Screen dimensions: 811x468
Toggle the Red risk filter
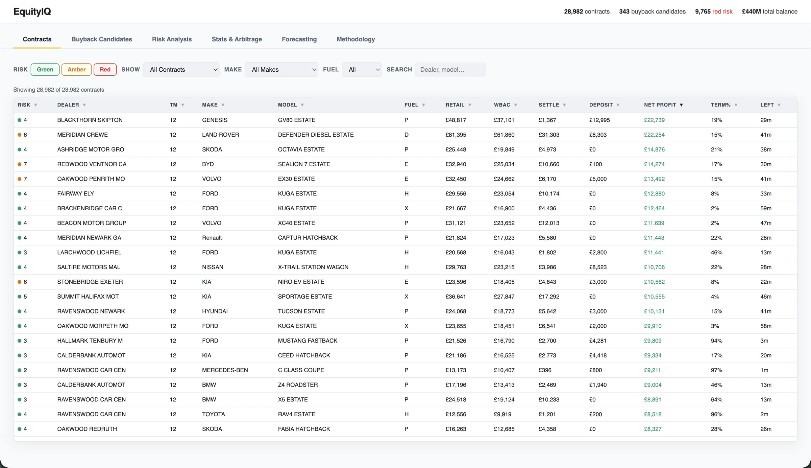coord(105,70)
